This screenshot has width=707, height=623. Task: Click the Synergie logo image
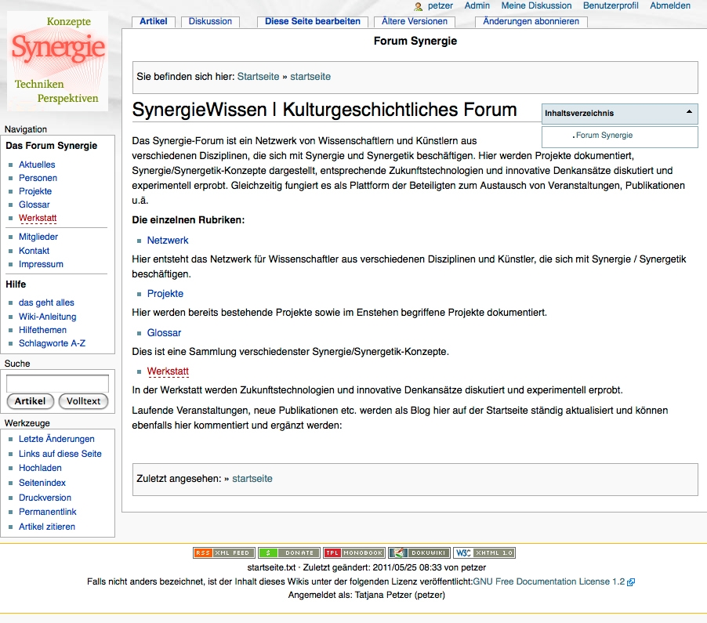(x=58, y=60)
